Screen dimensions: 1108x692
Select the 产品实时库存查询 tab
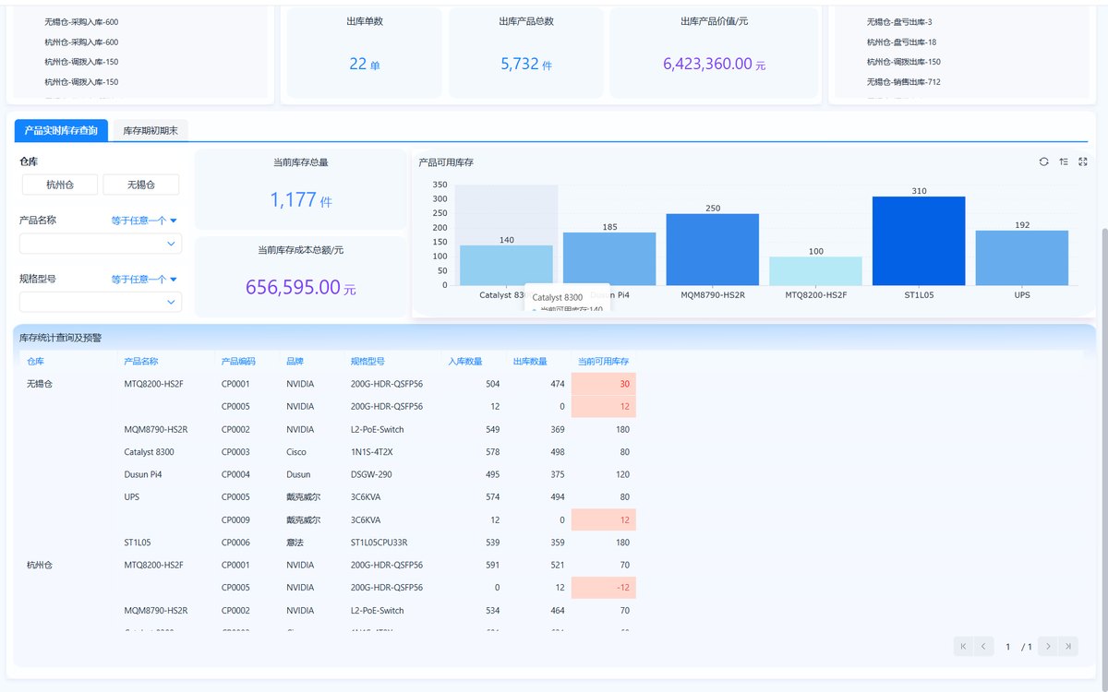(61, 131)
